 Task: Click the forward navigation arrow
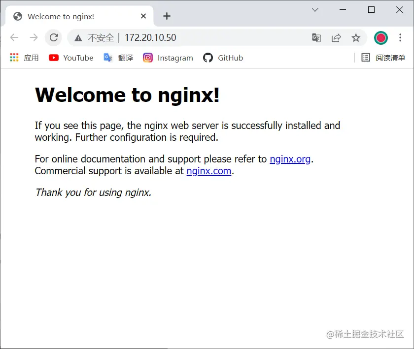34,37
